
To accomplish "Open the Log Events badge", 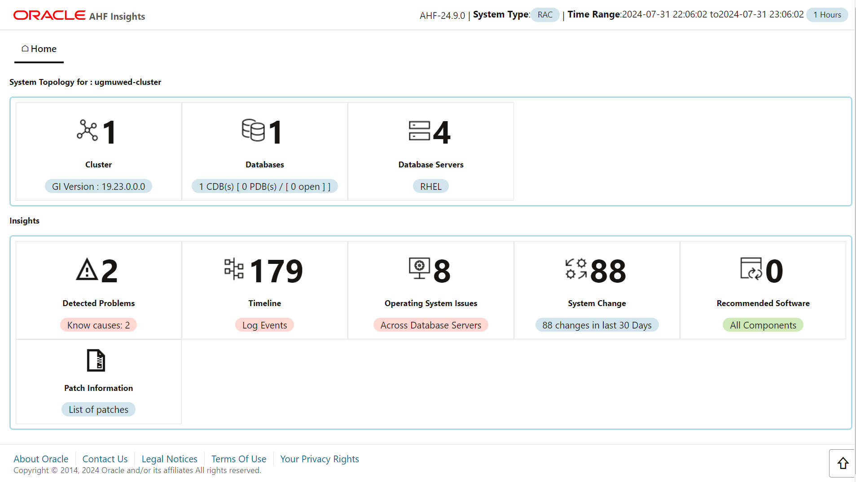I will coord(265,325).
